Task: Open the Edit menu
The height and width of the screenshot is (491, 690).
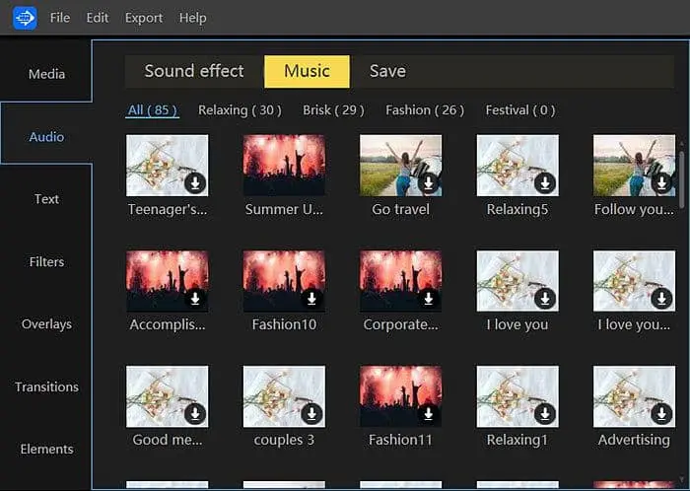Action: tap(98, 18)
